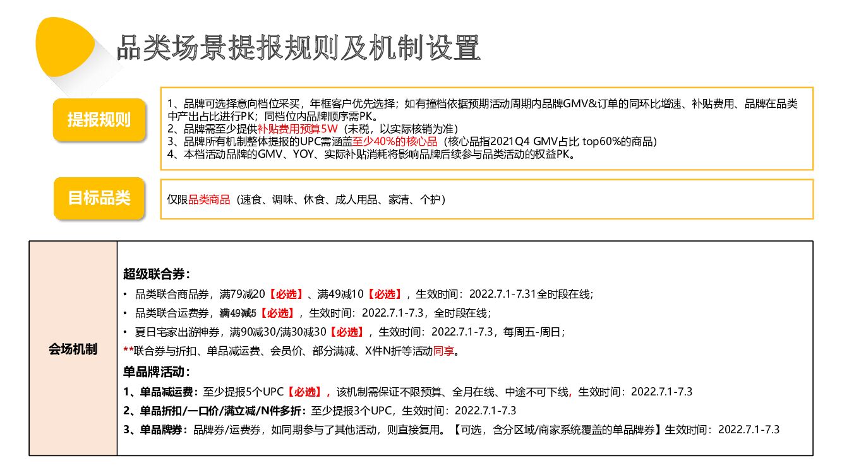Click the 单品折扣/一口价/满立减/N件多折 label
The height and width of the screenshot is (473, 842).
tap(215, 411)
